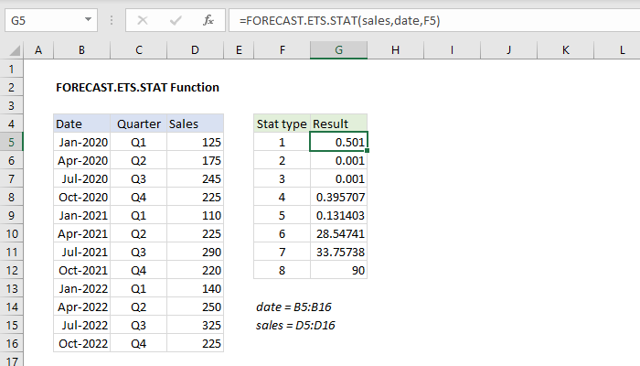Viewport: 640px width, 366px height.
Task: Click the note 'date = B5:B16'
Action: [x=293, y=307]
